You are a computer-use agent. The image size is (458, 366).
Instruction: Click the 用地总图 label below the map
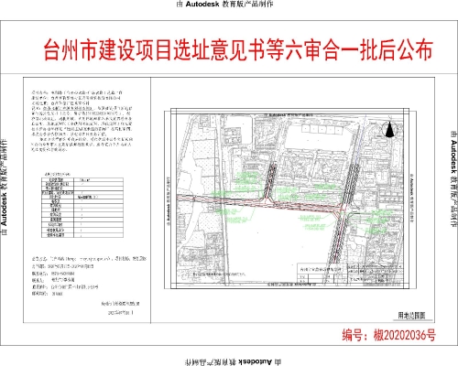click(411, 316)
